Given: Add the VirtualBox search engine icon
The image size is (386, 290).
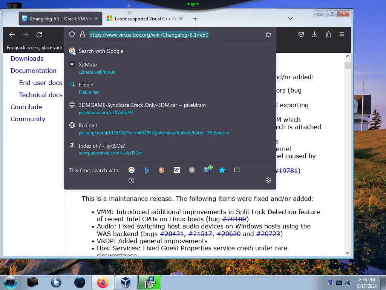Looking at the screenshot, I should (x=208, y=170).
